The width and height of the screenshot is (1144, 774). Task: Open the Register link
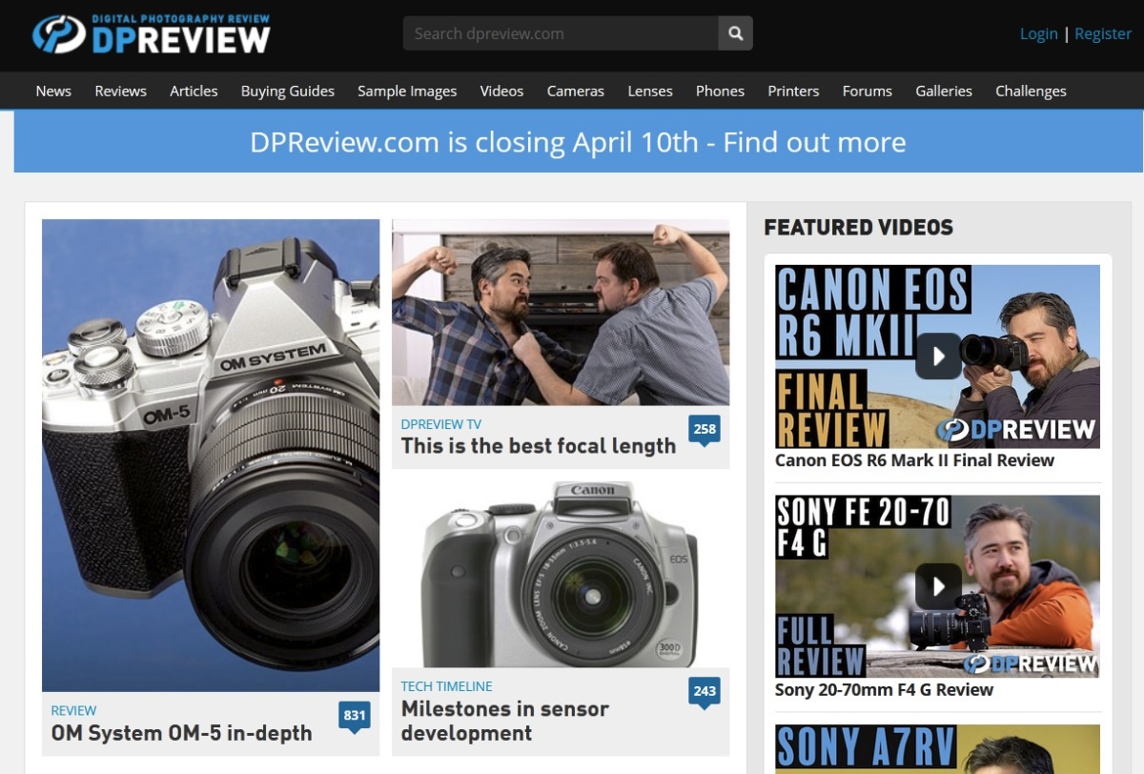(1103, 32)
